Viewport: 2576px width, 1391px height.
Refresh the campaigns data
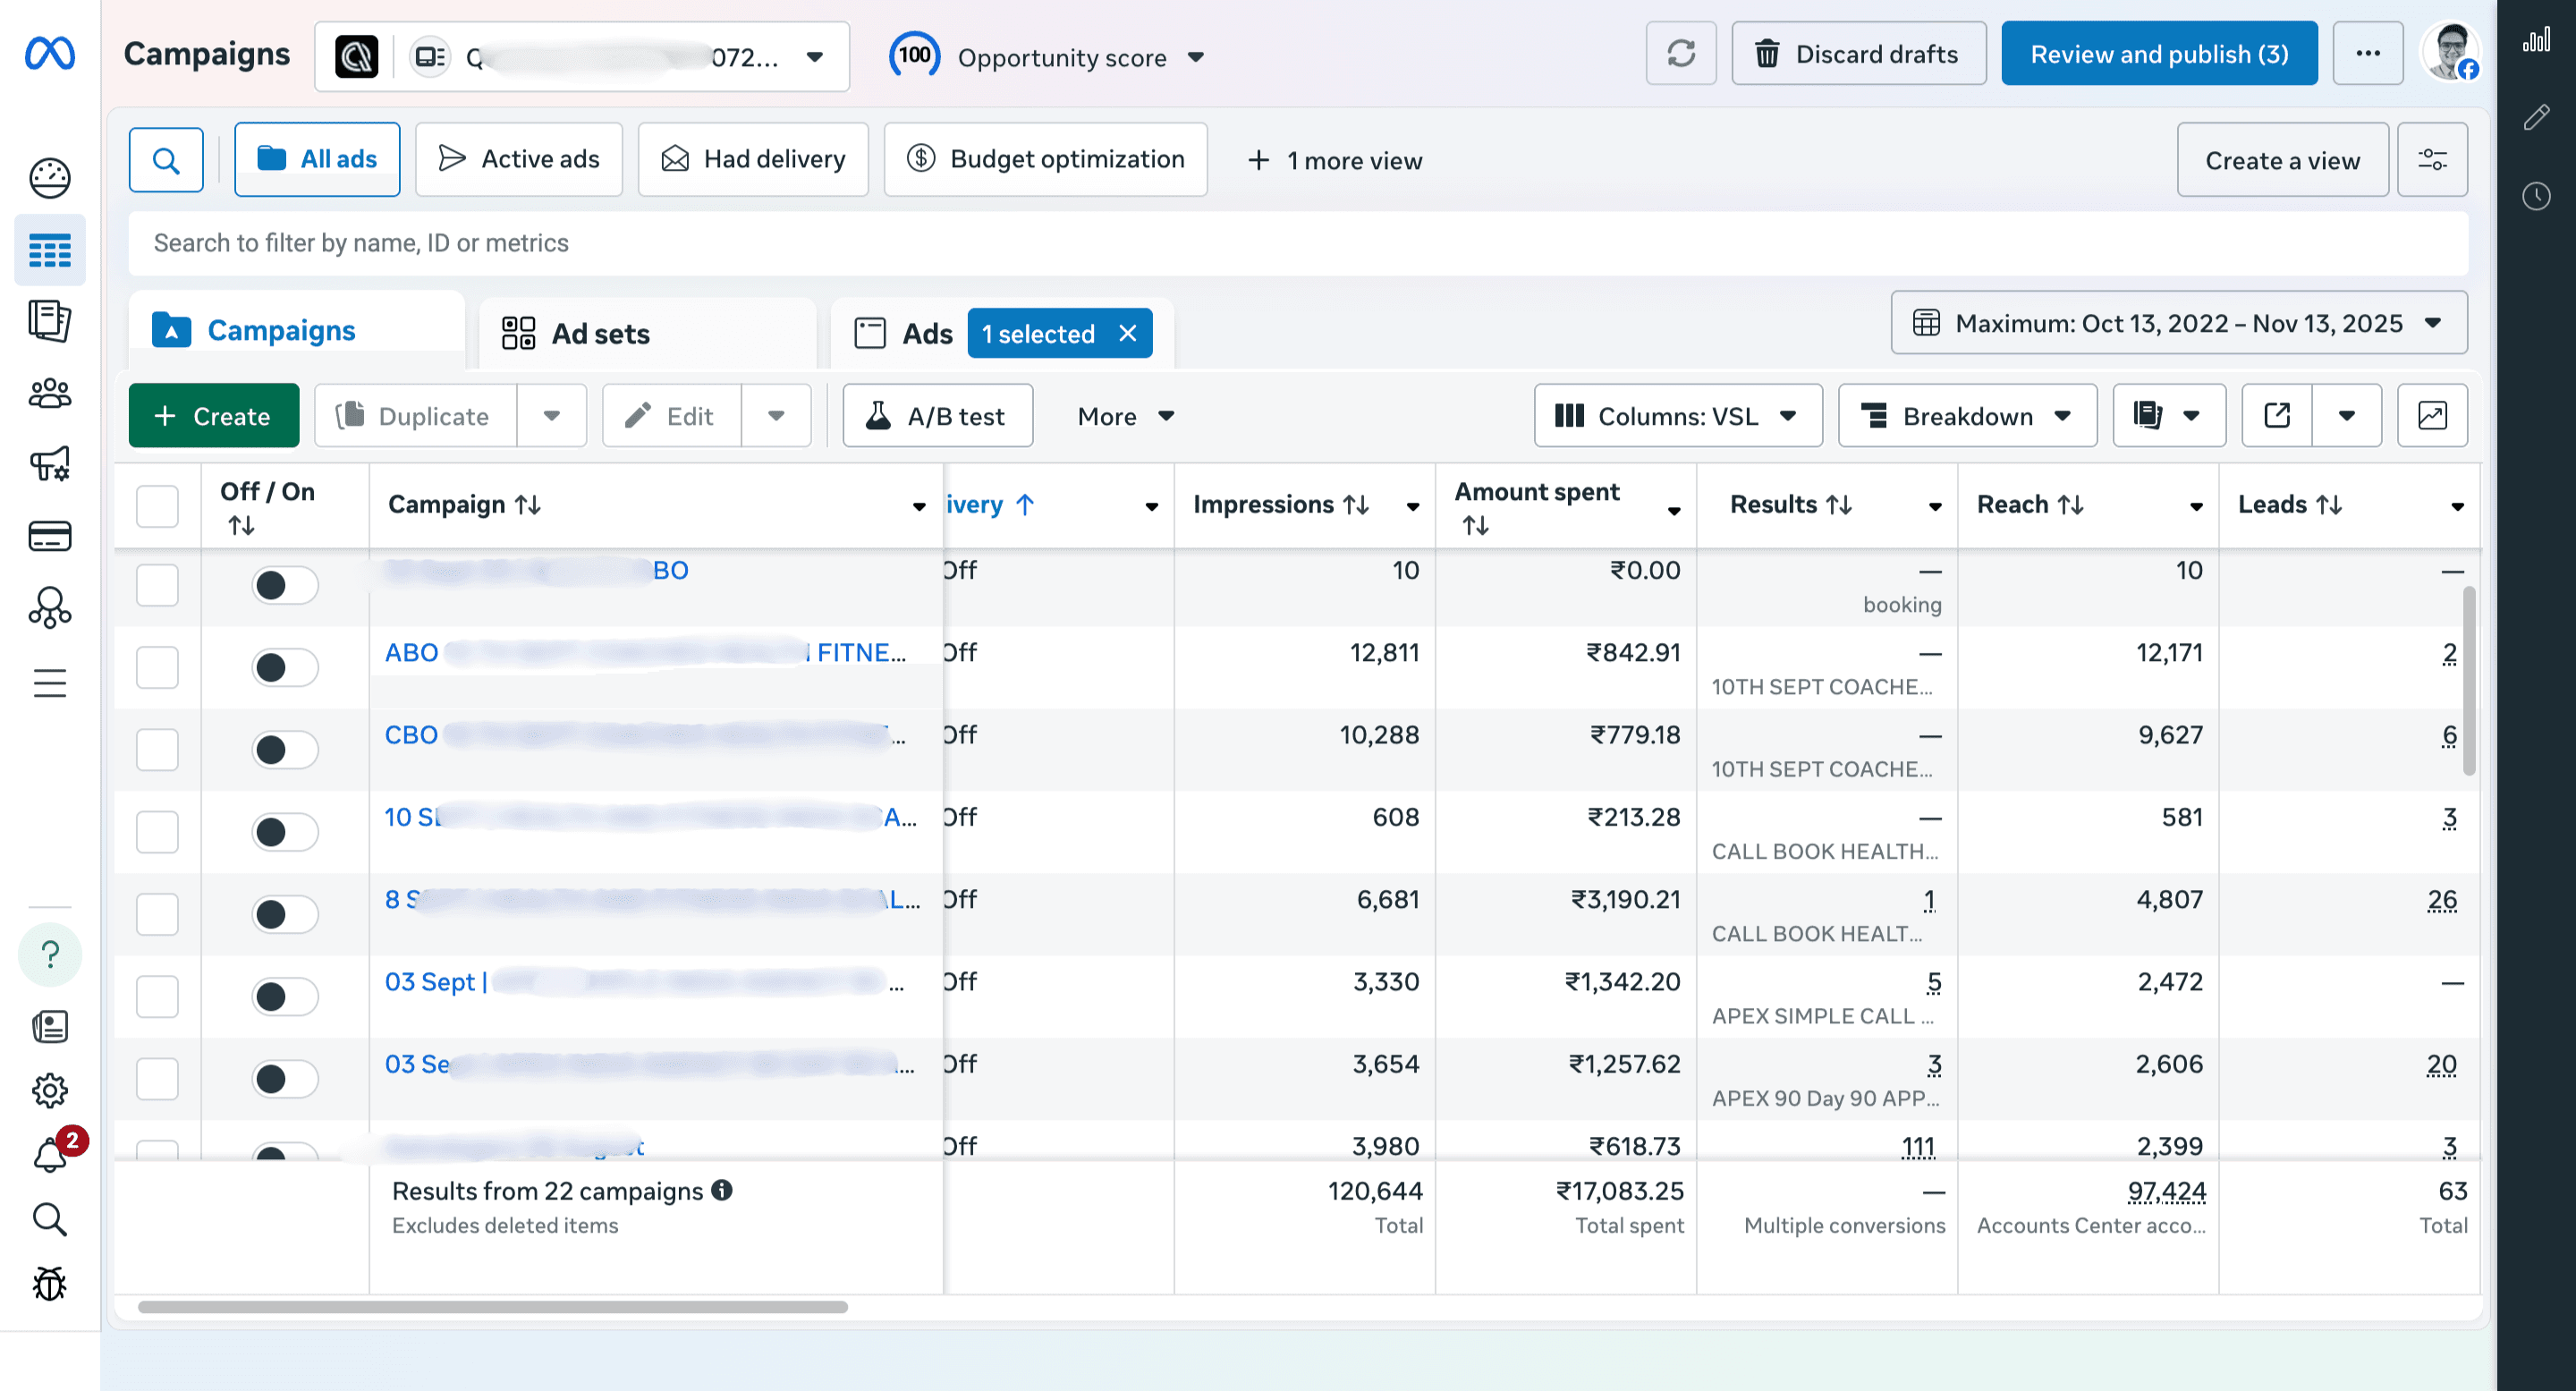tap(1681, 54)
